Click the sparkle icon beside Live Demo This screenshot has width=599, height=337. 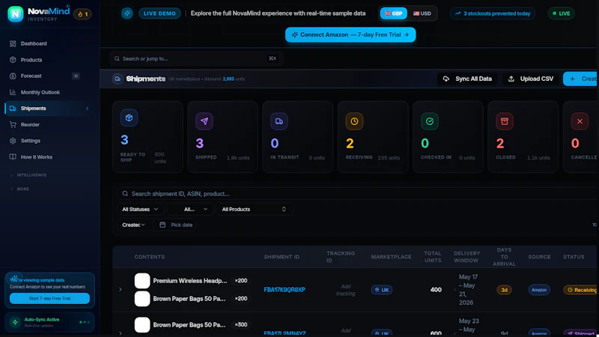[127, 13]
